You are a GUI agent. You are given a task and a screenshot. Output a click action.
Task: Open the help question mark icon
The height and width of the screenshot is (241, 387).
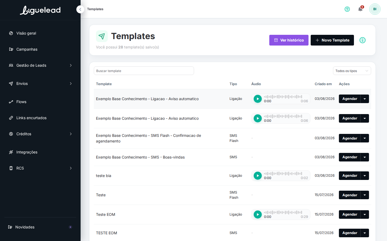(347, 9)
